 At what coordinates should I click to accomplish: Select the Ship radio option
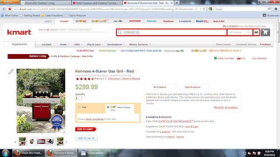79,107
